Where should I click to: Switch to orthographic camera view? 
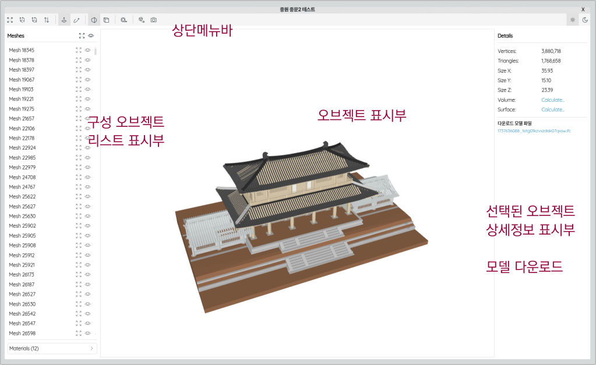click(x=106, y=20)
